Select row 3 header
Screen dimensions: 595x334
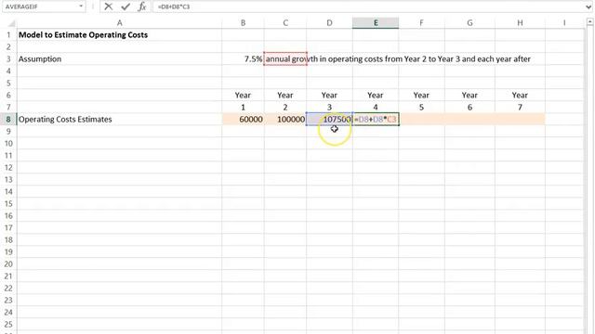(x=8, y=59)
